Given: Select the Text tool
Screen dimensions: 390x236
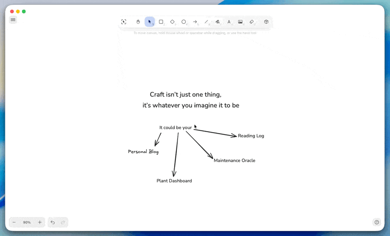Looking at the screenshot, I should pos(229,22).
